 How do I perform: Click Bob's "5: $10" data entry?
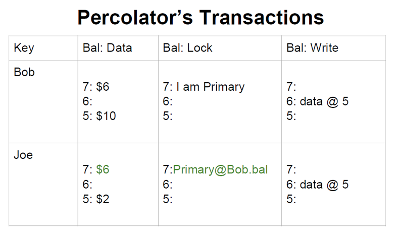coord(100,116)
